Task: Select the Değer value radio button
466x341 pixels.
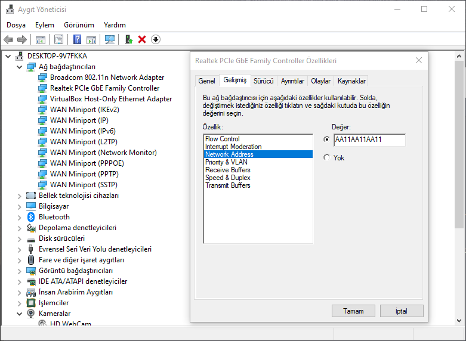Action: coord(326,139)
